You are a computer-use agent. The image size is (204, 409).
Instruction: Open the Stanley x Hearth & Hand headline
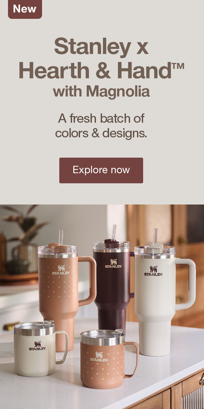[101, 58]
